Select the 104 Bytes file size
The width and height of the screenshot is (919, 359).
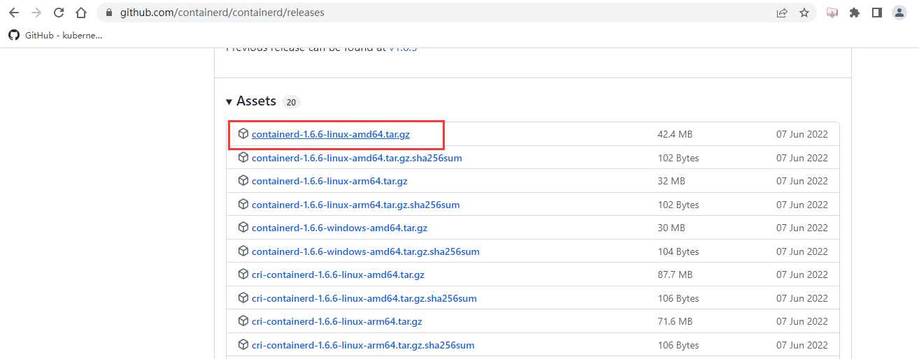pyautogui.click(x=678, y=251)
